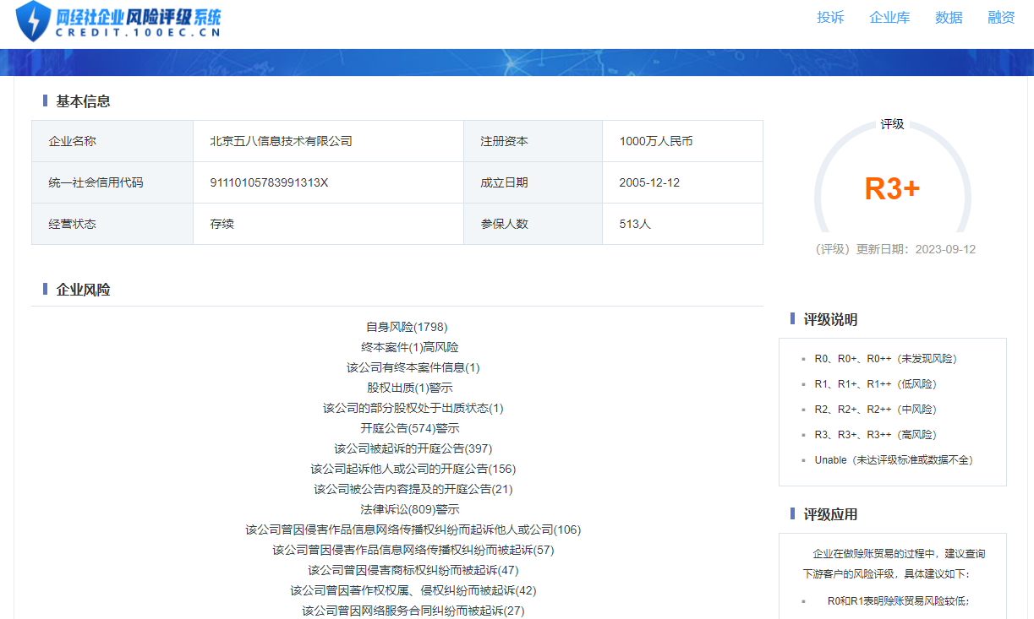Screen dimensions: 1034x619
Task: Open 终本案件(1)高风险 risk item
Action: (409, 347)
